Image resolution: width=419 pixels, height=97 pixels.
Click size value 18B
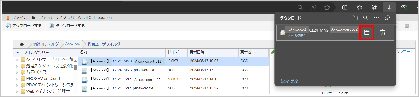[171, 70]
